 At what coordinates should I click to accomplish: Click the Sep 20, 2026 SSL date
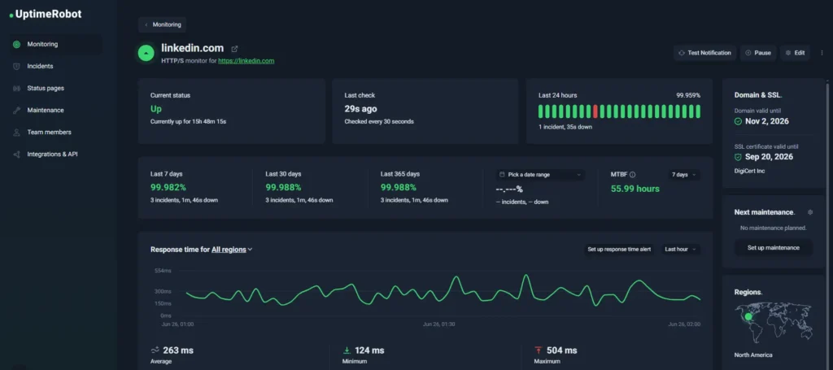tap(769, 157)
